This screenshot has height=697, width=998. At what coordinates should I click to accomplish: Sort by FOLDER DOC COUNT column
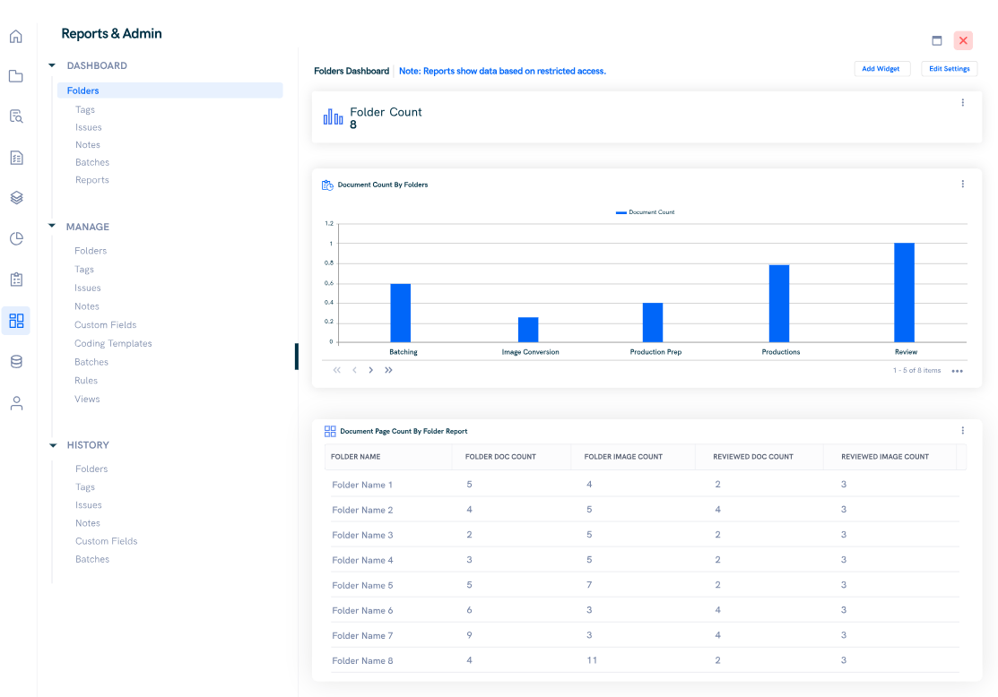click(x=512, y=457)
